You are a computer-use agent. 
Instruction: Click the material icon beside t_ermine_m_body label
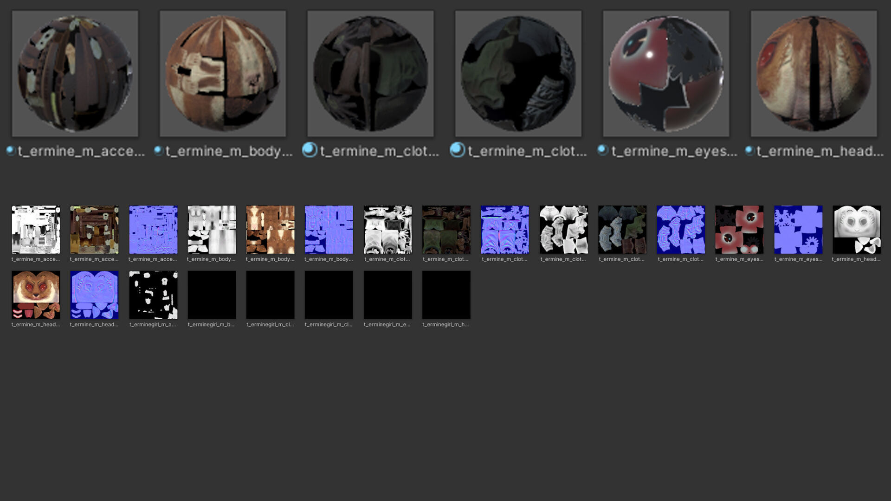pos(158,150)
